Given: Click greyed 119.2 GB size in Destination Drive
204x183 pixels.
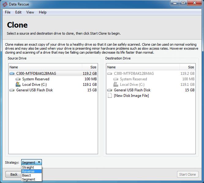Looking at the screenshot, I should [187, 74].
